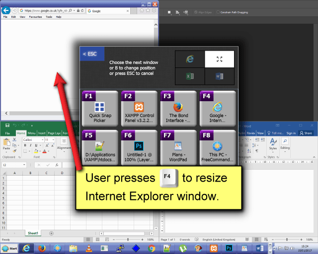Click red font color A in Excel

[45, 151]
